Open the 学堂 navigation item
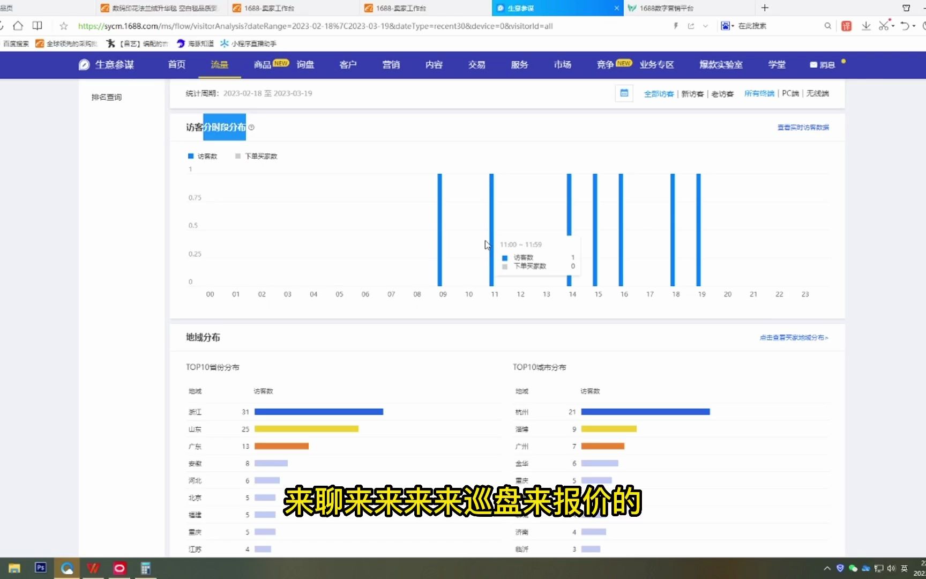The image size is (926, 579). pyautogui.click(x=776, y=65)
